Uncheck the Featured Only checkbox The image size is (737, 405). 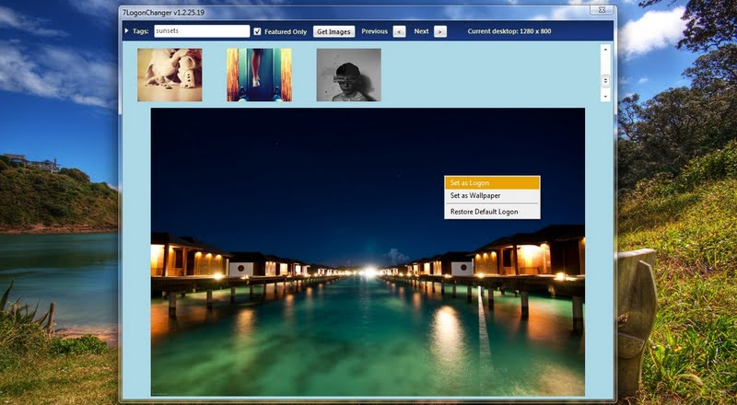click(257, 31)
